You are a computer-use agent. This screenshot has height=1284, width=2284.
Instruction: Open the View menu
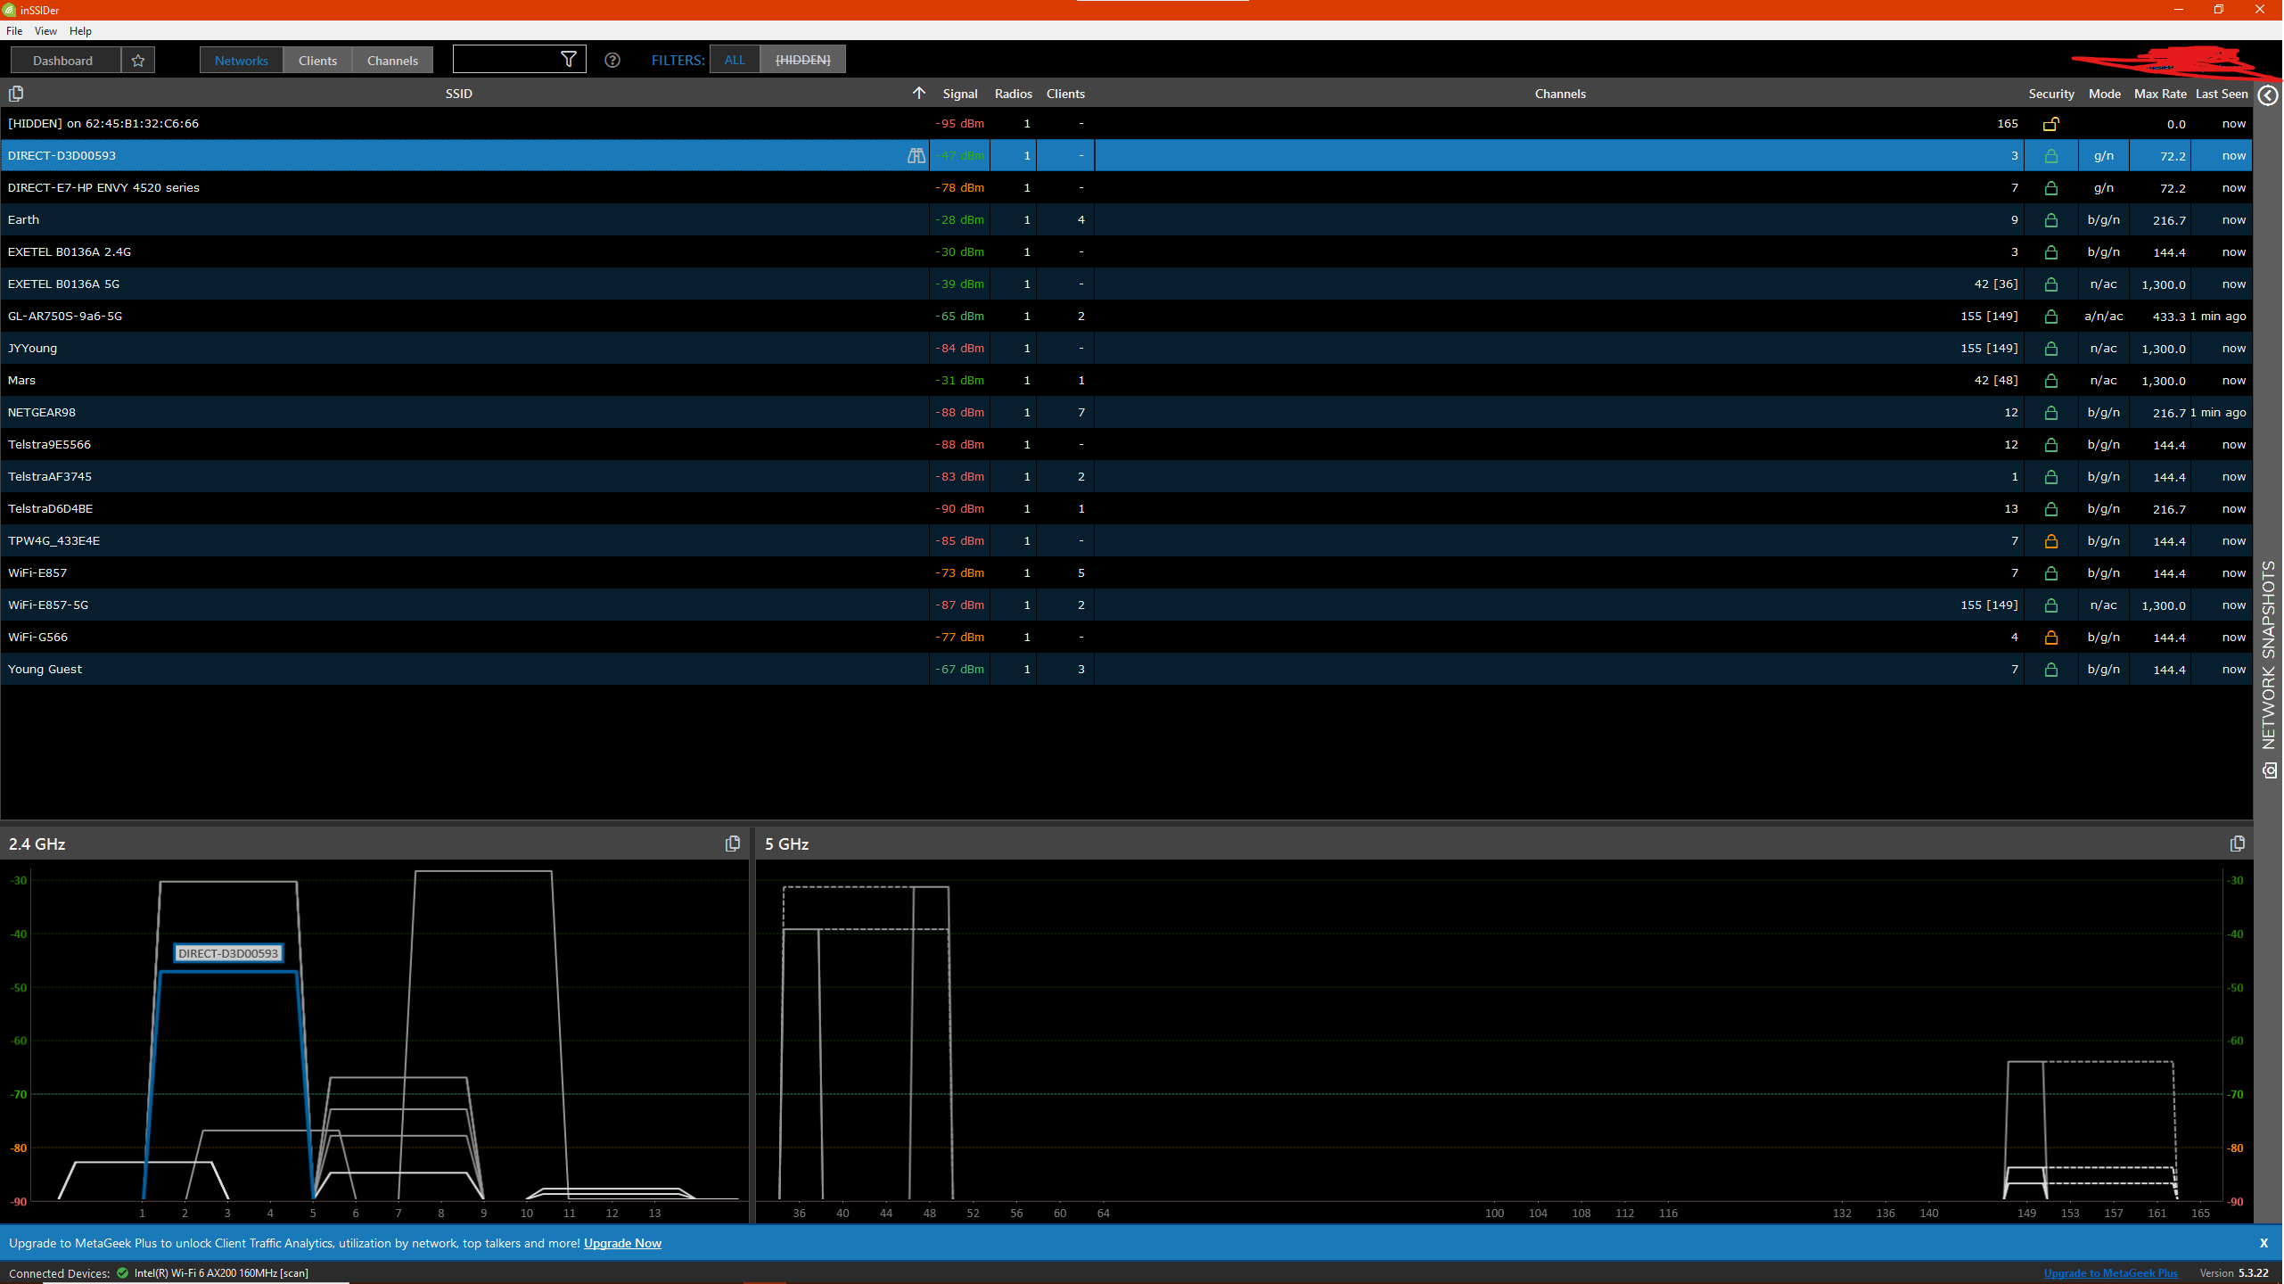pos(45,31)
